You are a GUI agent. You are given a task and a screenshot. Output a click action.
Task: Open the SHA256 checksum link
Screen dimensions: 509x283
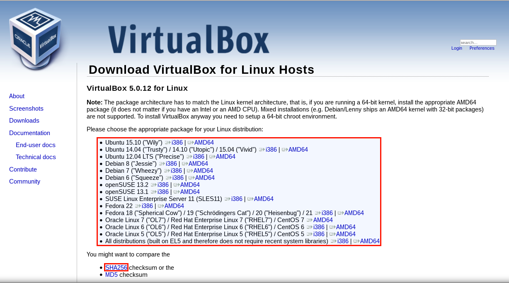pyautogui.click(x=116, y=268)
